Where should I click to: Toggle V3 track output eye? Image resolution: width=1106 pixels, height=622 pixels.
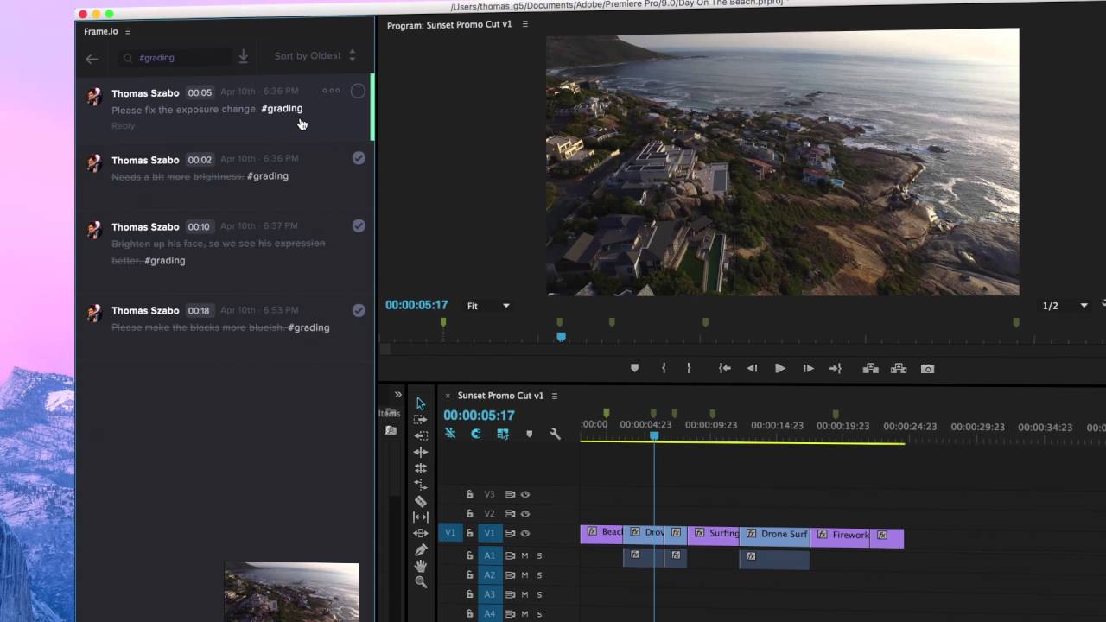525,494
